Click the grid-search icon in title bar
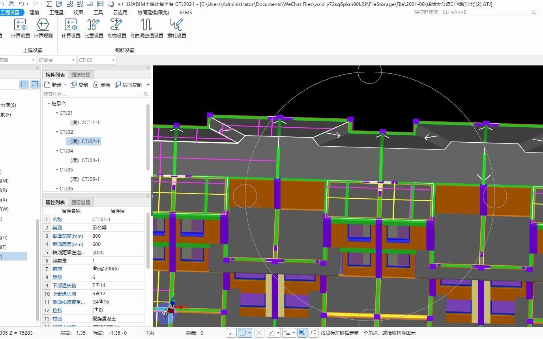 pos(80,4)
